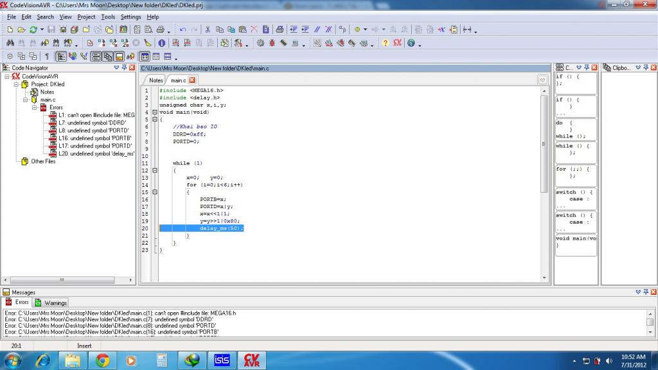Click the Cut scissors icon
The width and height of the screenshot is (658, 370).
(x=208, y=30)
